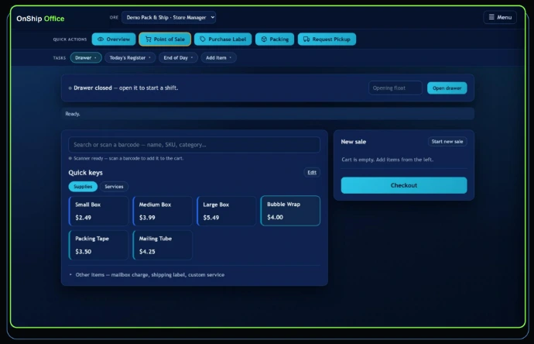Click the Open drawer button
534x344 pixels.
click(447, 88)
